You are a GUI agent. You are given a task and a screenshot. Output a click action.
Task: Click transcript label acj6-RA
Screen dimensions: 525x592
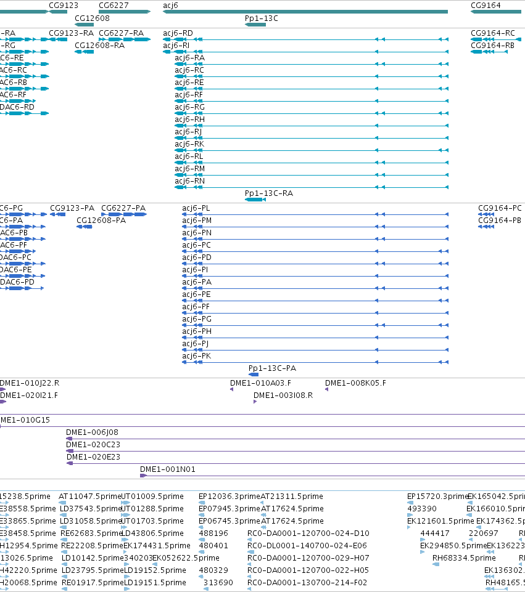[x=190, y=58]
